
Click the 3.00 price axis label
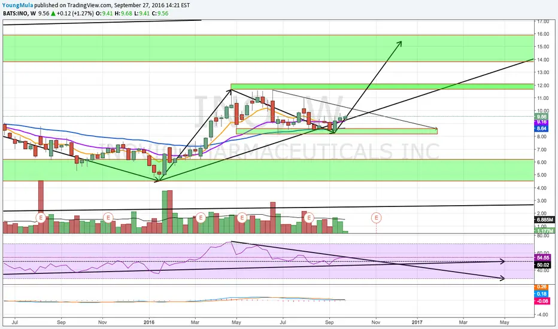point(543,200)
